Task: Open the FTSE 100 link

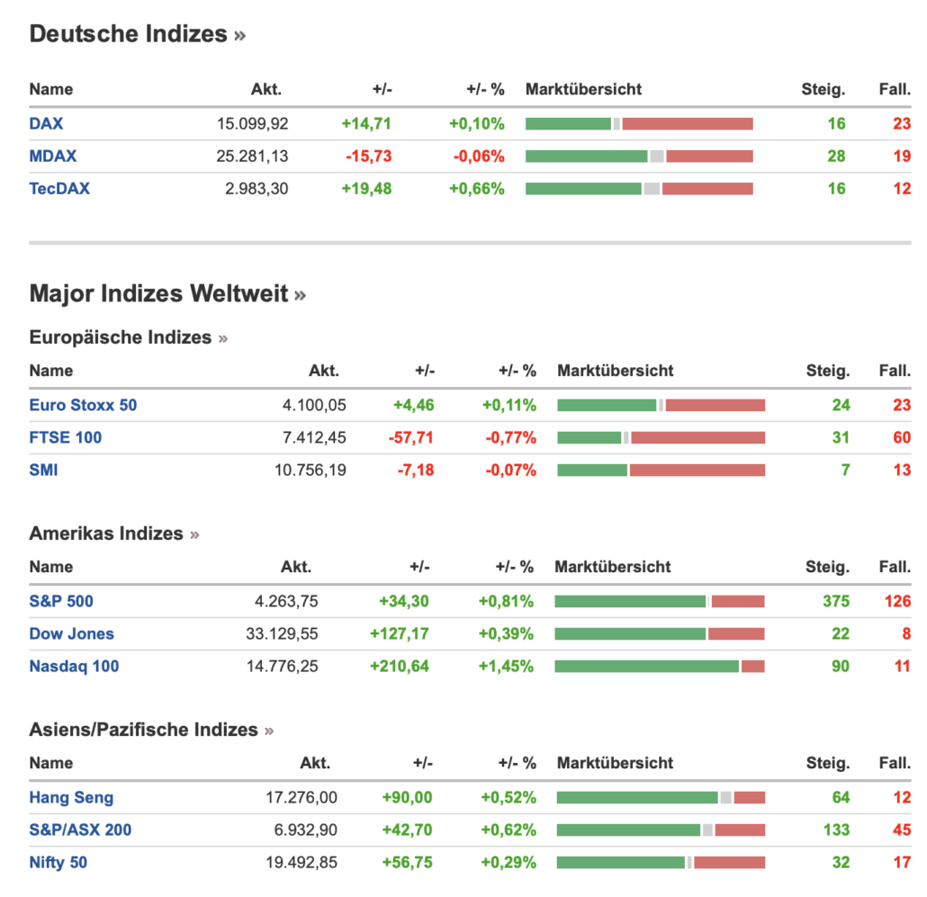Action: [x=66, y=437]
